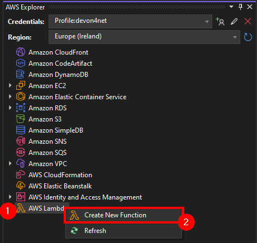Screen dimensions: 257x243
Task: Close the AWS Explorer panel
Action: point(250,7)
